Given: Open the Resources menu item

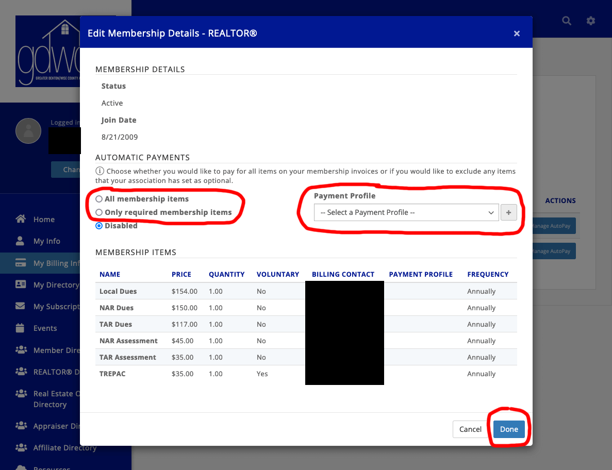Looking at the screenshot, I should click(x=21, y=467).
